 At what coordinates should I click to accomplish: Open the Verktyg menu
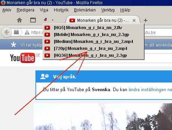pos(108,10)
